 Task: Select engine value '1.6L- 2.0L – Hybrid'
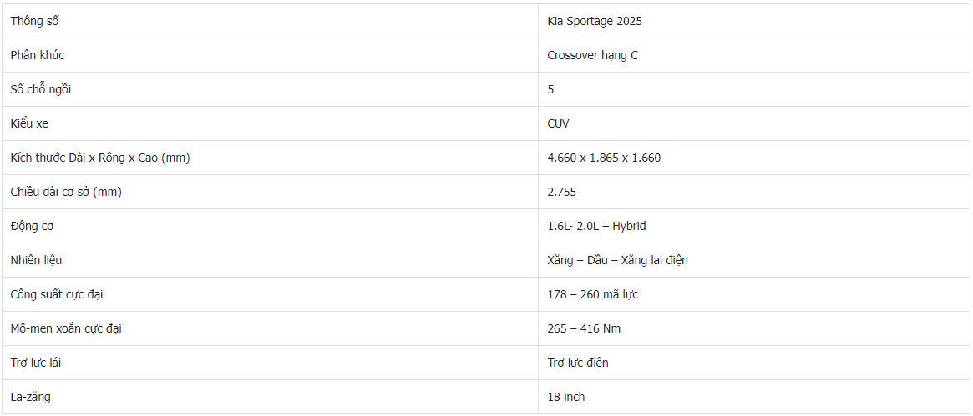click(x=596, y=226)
